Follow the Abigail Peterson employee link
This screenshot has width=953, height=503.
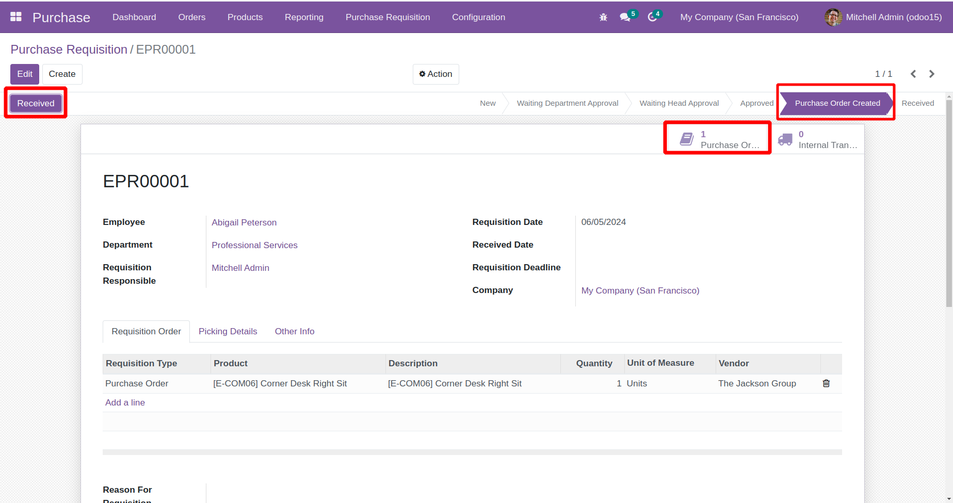pyautogui.click(x=244, y=222)
